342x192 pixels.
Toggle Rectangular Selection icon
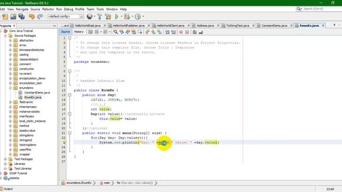point(140,32)
